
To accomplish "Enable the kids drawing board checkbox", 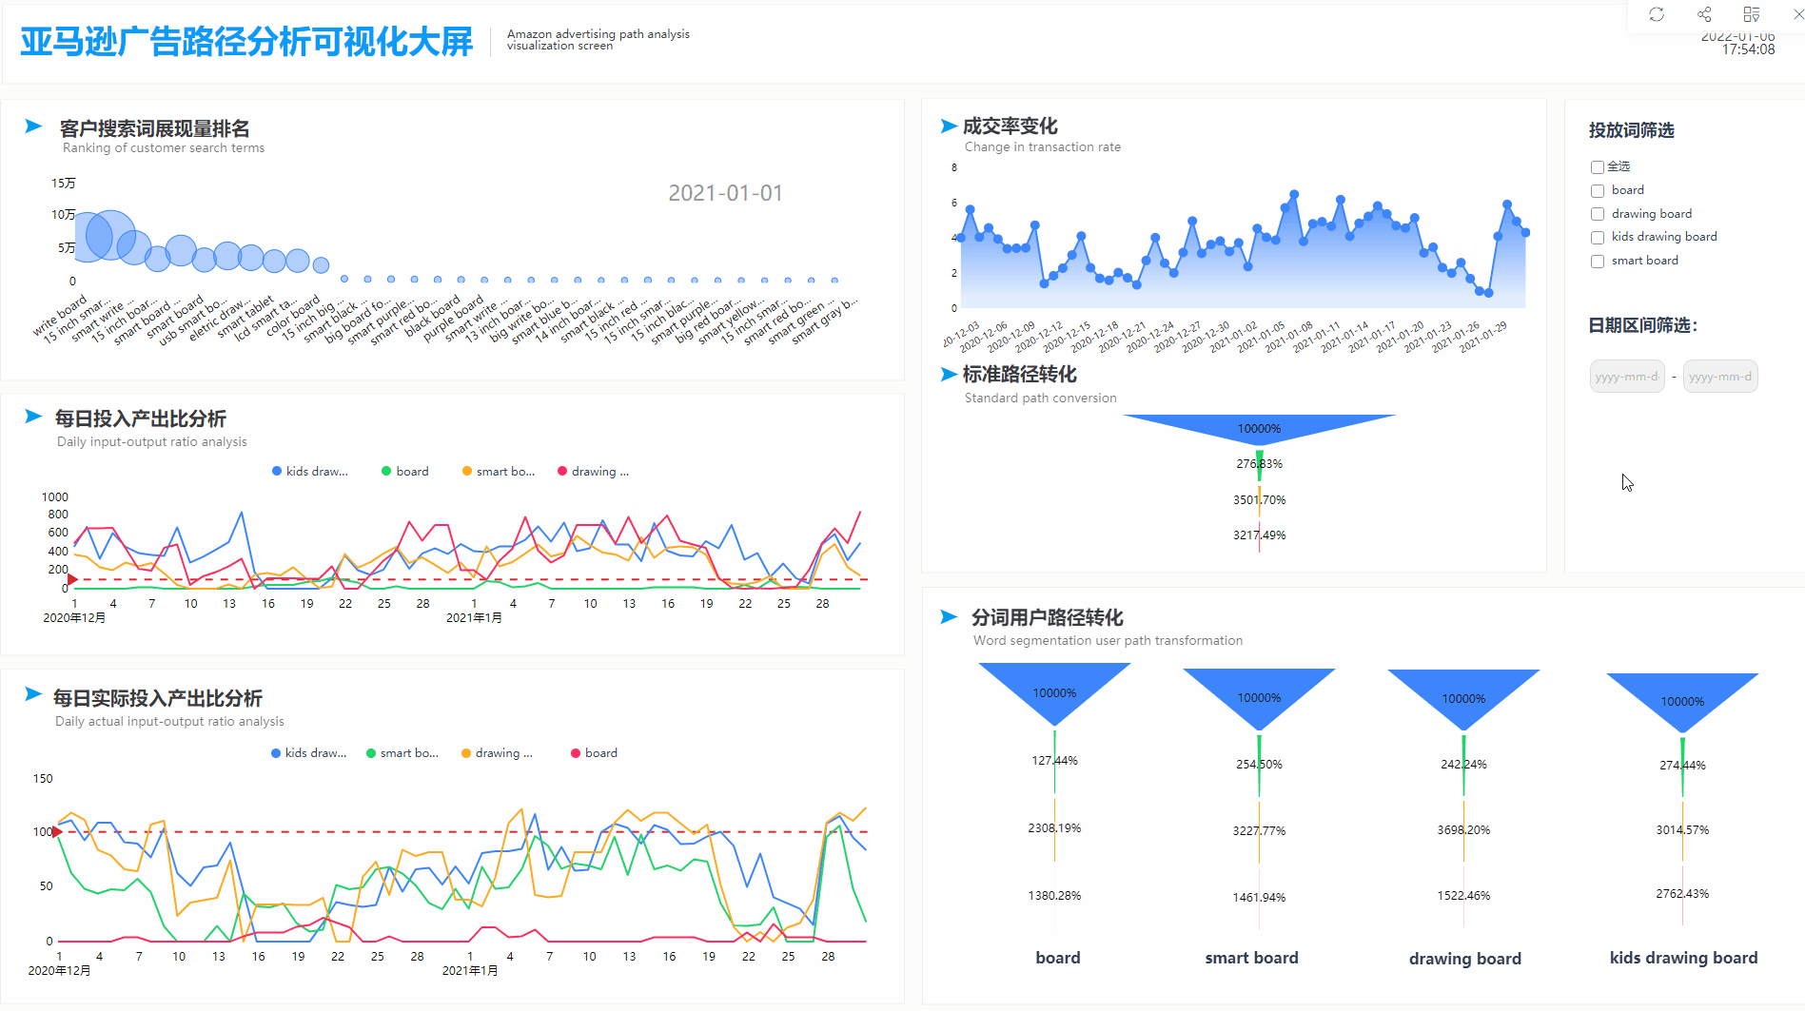I will point(1597,237).
